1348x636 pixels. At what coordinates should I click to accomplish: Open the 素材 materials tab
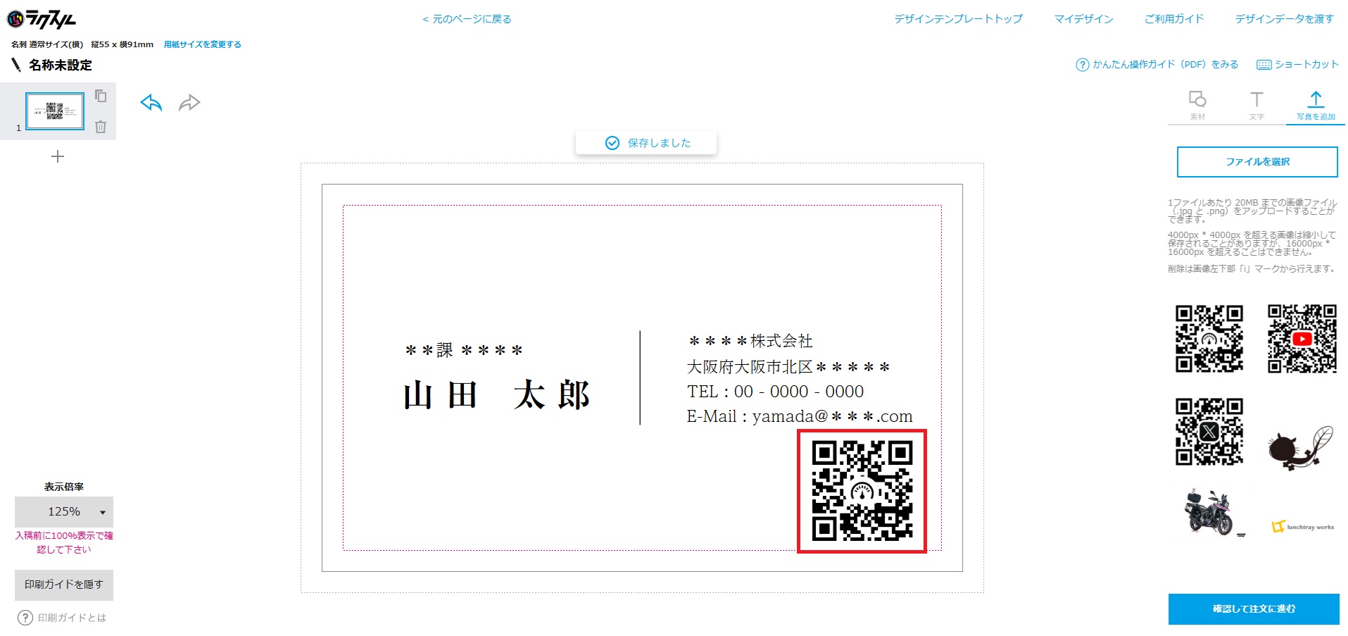click(x=1197, y=105)
